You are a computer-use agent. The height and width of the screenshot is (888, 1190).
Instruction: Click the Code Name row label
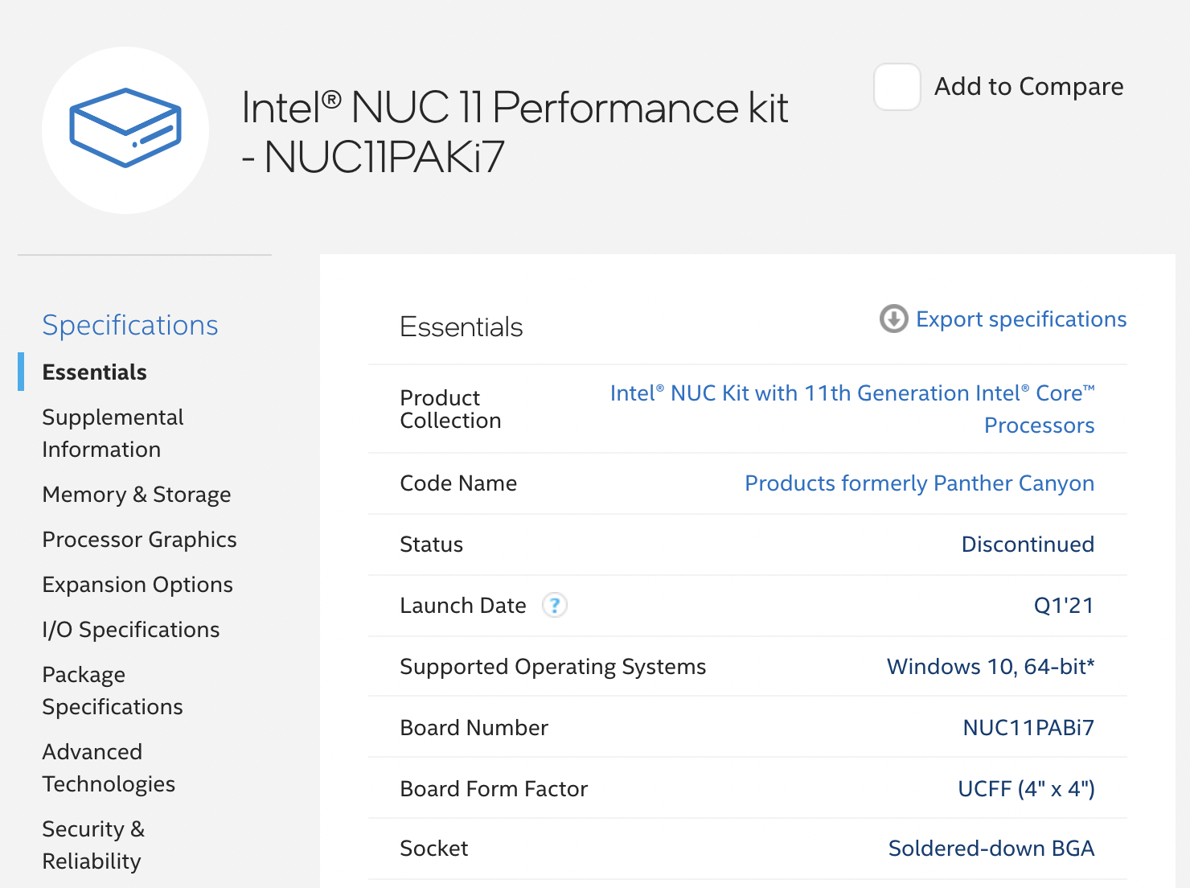point(458,483)
